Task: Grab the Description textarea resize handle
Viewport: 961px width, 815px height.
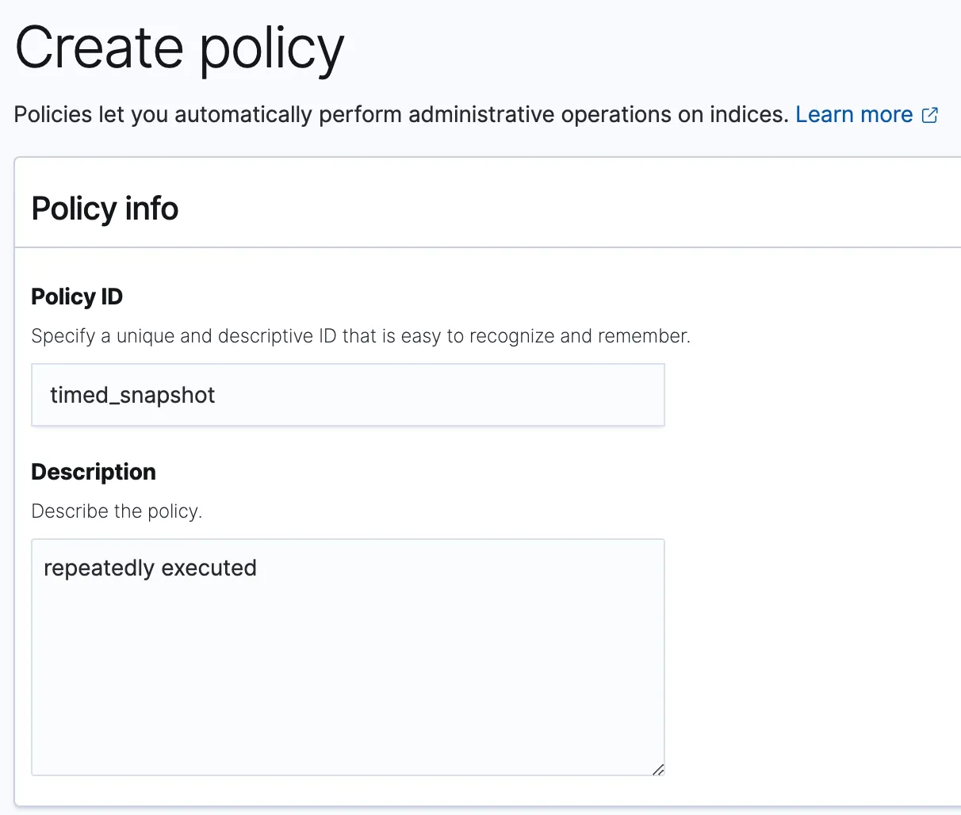Action: (x=657, y=768)
